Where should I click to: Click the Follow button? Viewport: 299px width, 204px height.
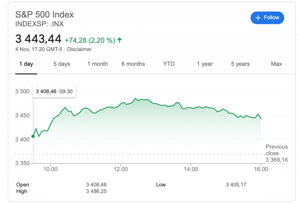pyautogui.click(x=267, y=18)
